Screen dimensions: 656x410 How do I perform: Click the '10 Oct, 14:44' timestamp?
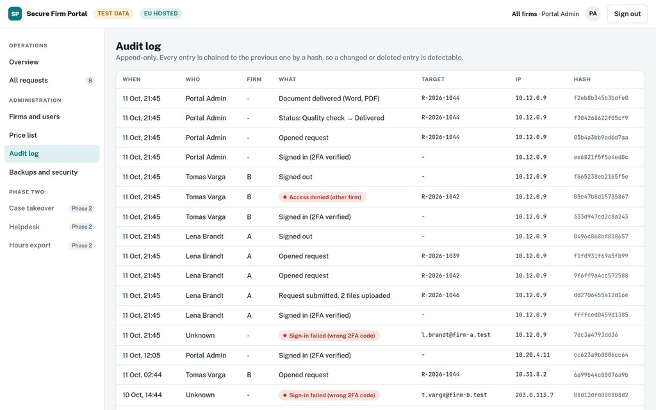coord(142,395)
